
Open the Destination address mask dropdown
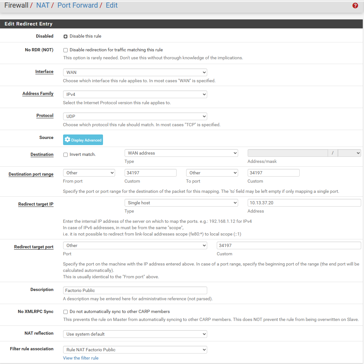tap(349, 153)
